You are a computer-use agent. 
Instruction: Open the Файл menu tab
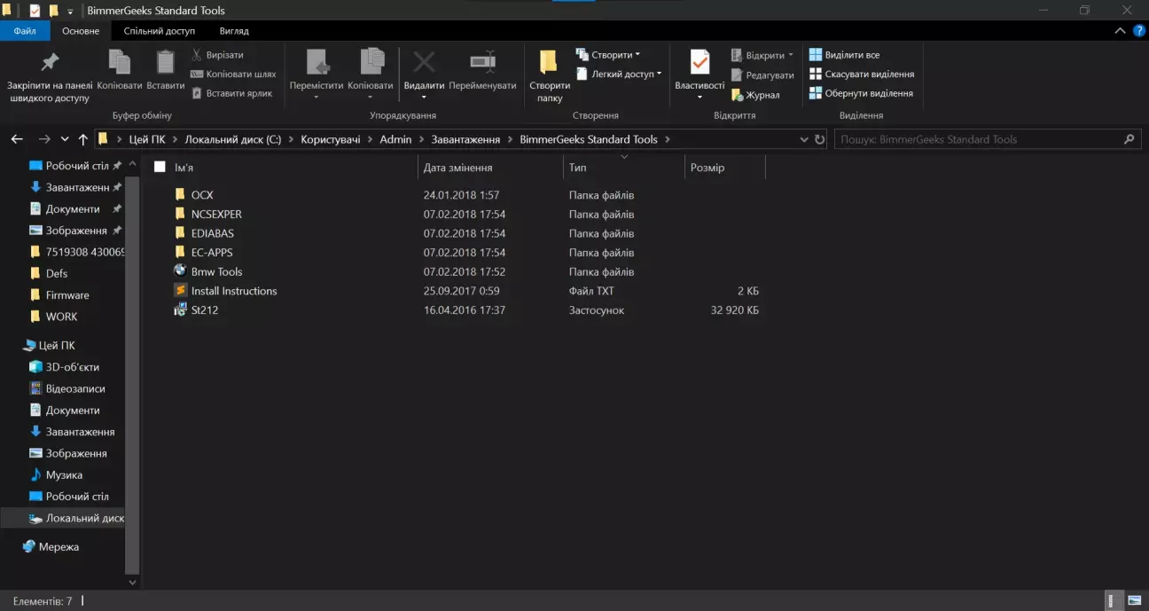(25, 30)
